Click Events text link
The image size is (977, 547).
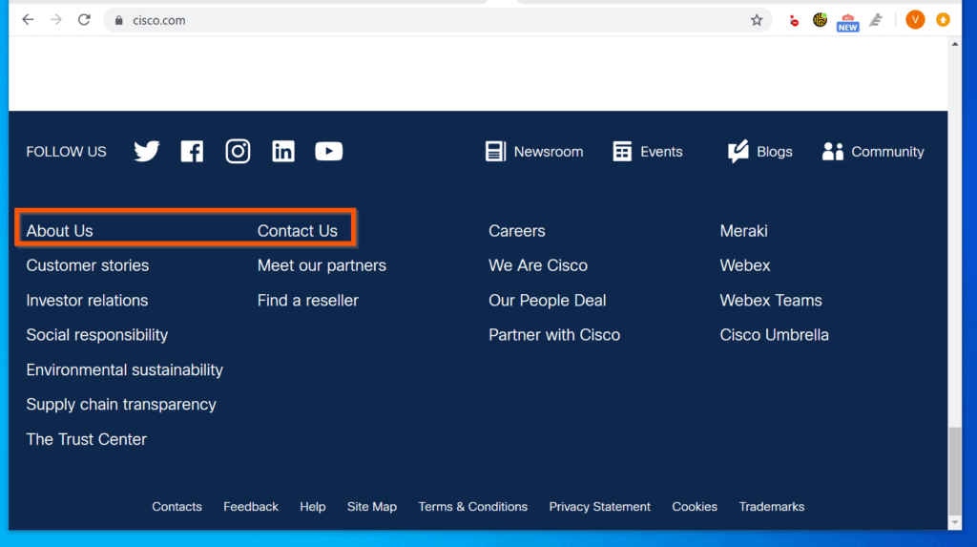click(x=661, y=152)
